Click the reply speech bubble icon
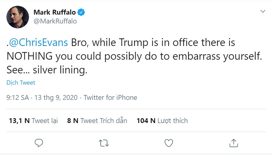Screen dimensions: 272x155 tap(39, 143)
